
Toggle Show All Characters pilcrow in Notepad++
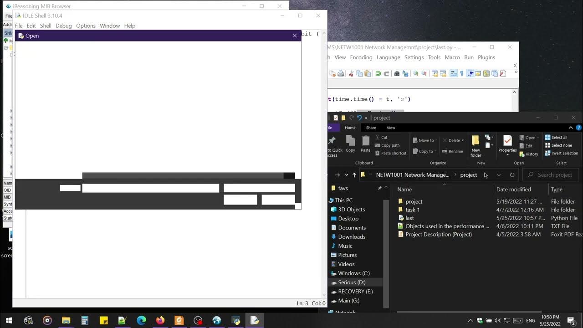(462, 73)
